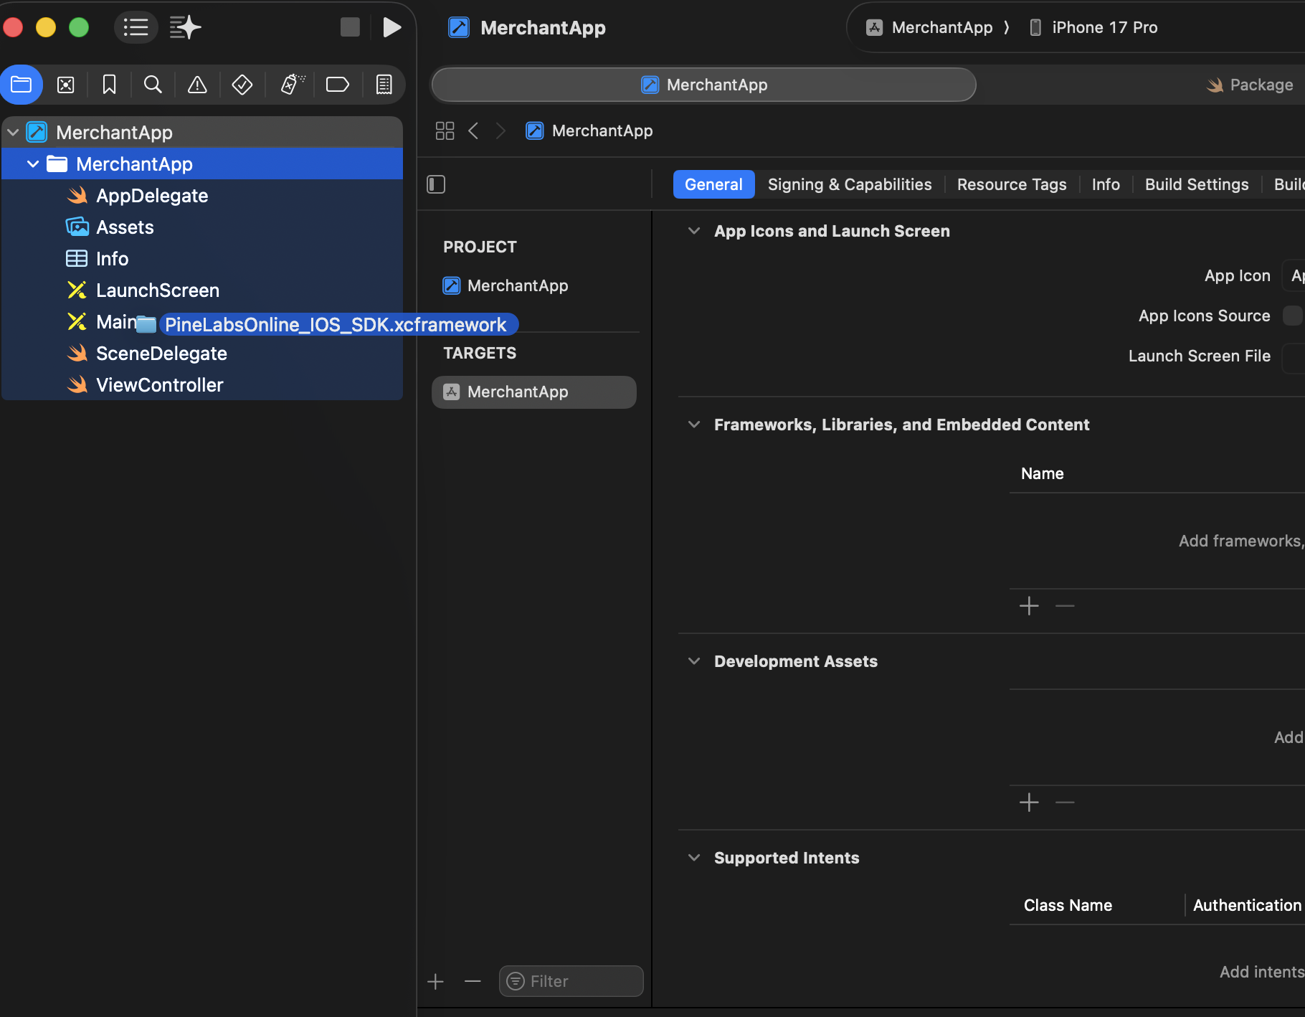Open the Debug navigator spray icon

pyautogui.click(x=291, y=85)
